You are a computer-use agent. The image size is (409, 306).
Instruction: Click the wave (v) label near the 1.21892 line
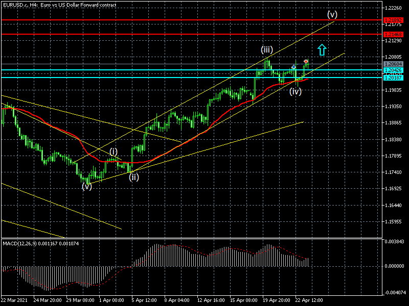(x=332, y=14)
